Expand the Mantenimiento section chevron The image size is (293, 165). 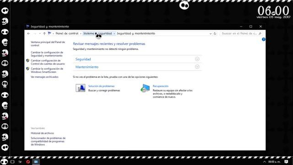(x=197, y=67)
